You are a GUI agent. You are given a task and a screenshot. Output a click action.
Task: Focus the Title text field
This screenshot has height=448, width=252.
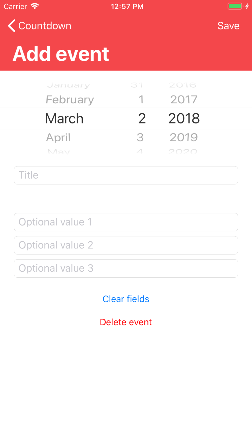tap(126, 175)
